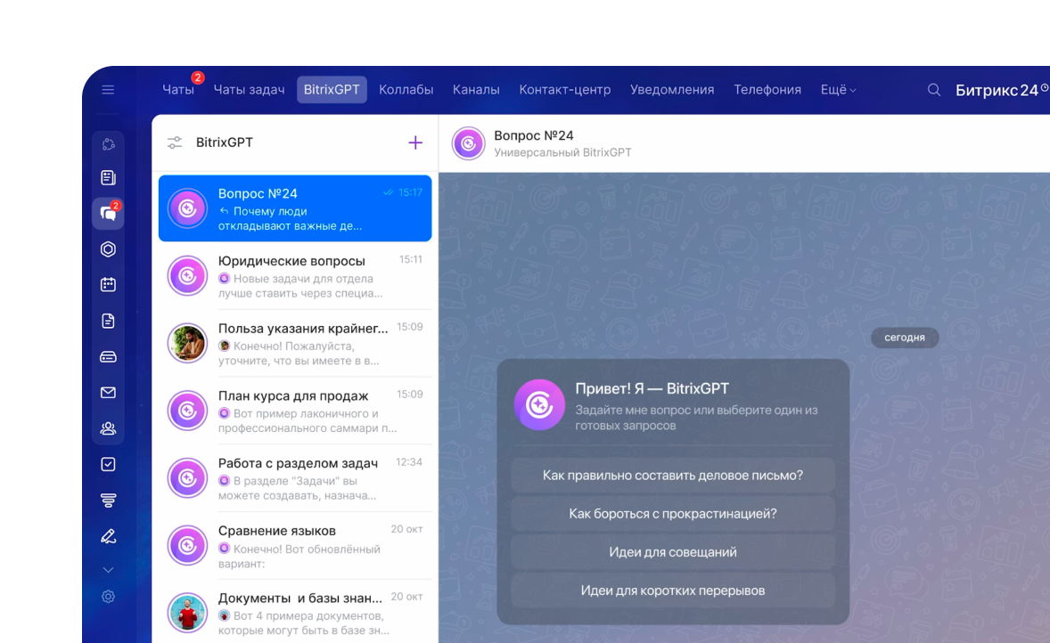Switch to the Чаты tab
This screenshot has height=643, width=1050.
coord(178,90)
